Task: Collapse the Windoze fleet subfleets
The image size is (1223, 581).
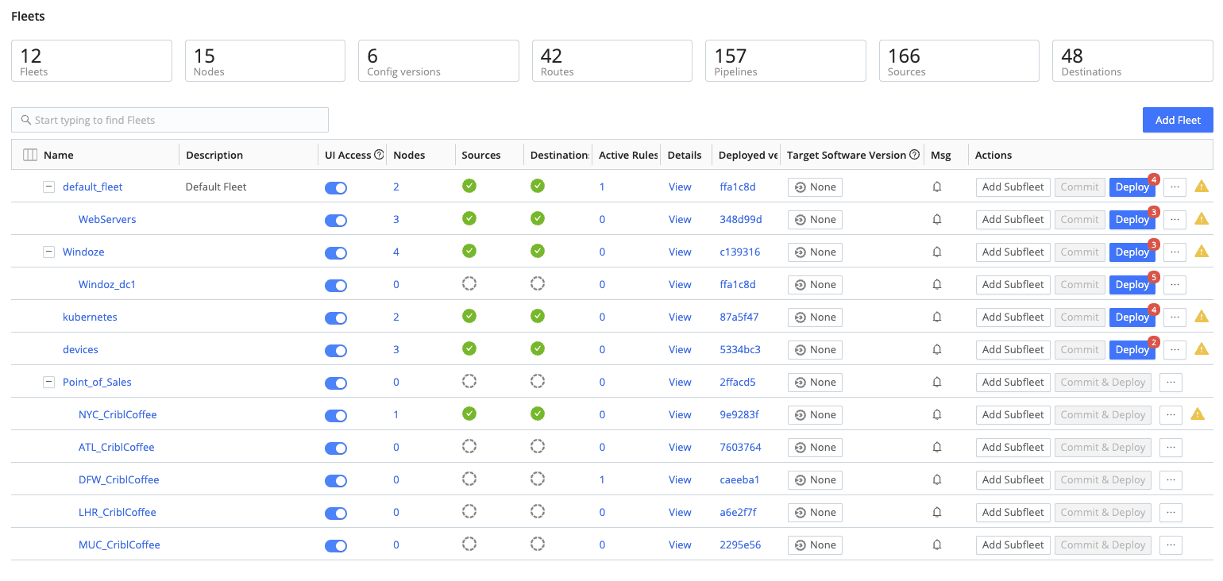Action: [x=48, y=252]
